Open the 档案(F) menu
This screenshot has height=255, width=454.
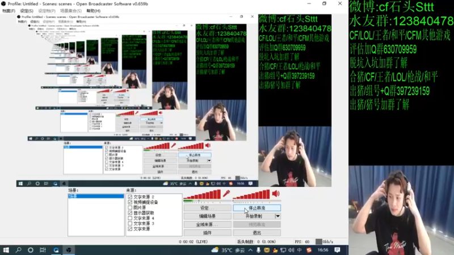9,11
